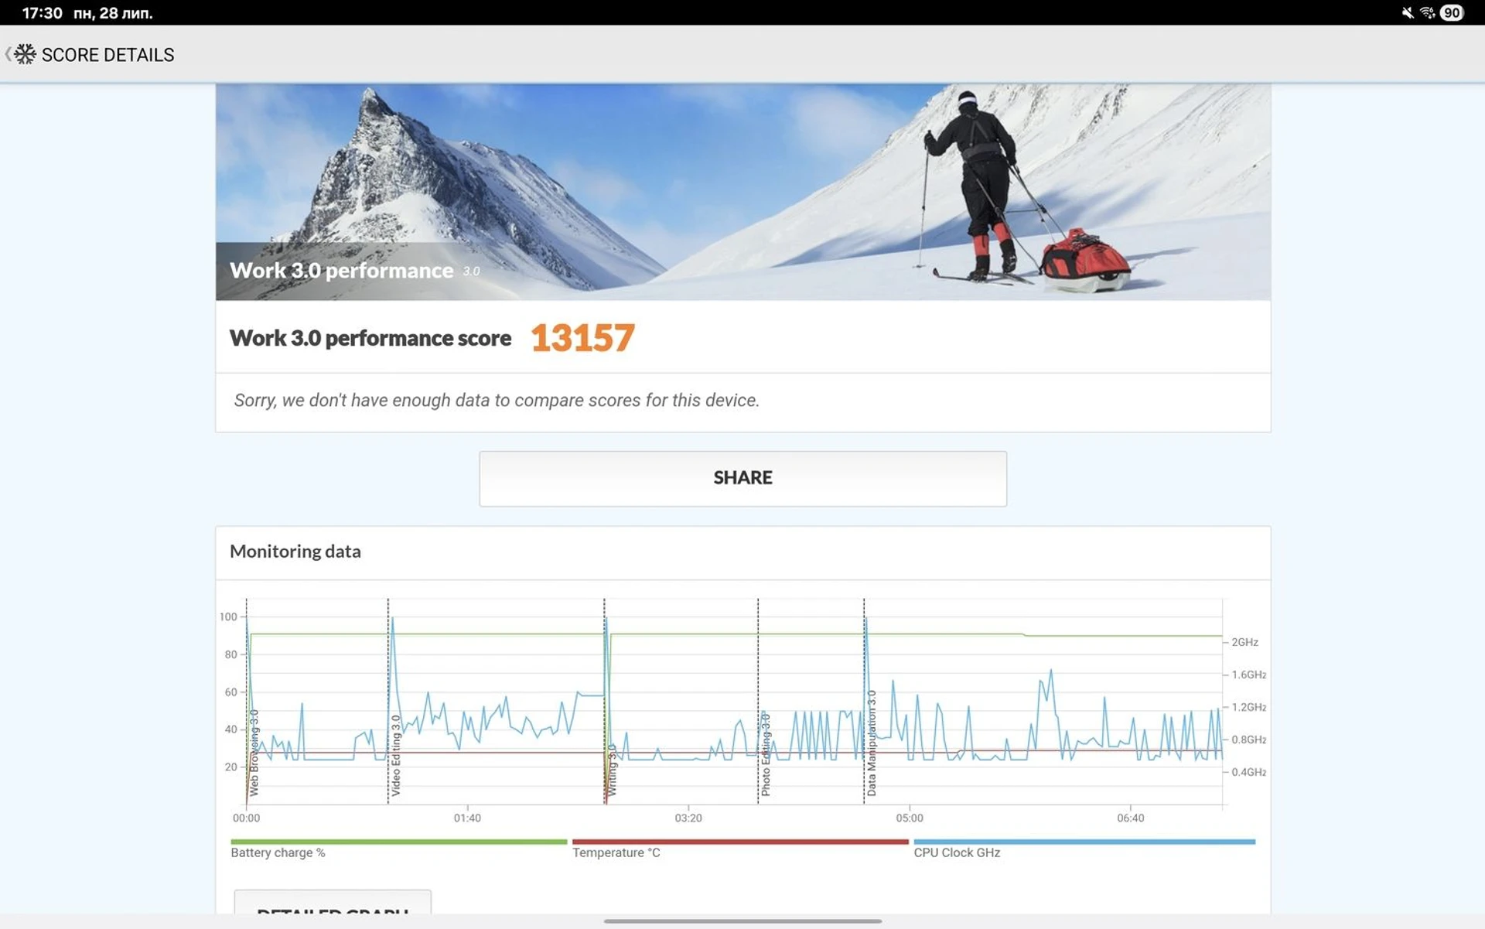Image resolution: width=1485 pixels, height=929 pixels.
Task: Tap the Work 3.0 performance banner image
Action: [742, 192]
